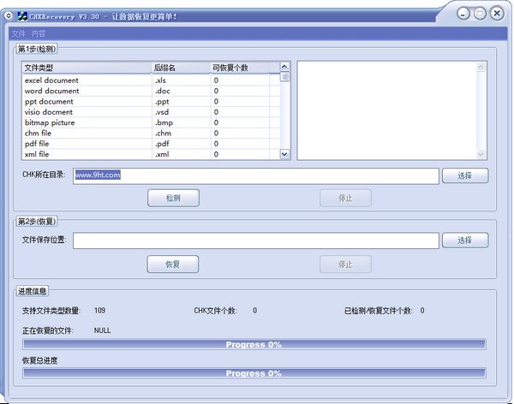Select the visio docment row
The width and height of the screenshot is (514, 404).
point(151,112)
